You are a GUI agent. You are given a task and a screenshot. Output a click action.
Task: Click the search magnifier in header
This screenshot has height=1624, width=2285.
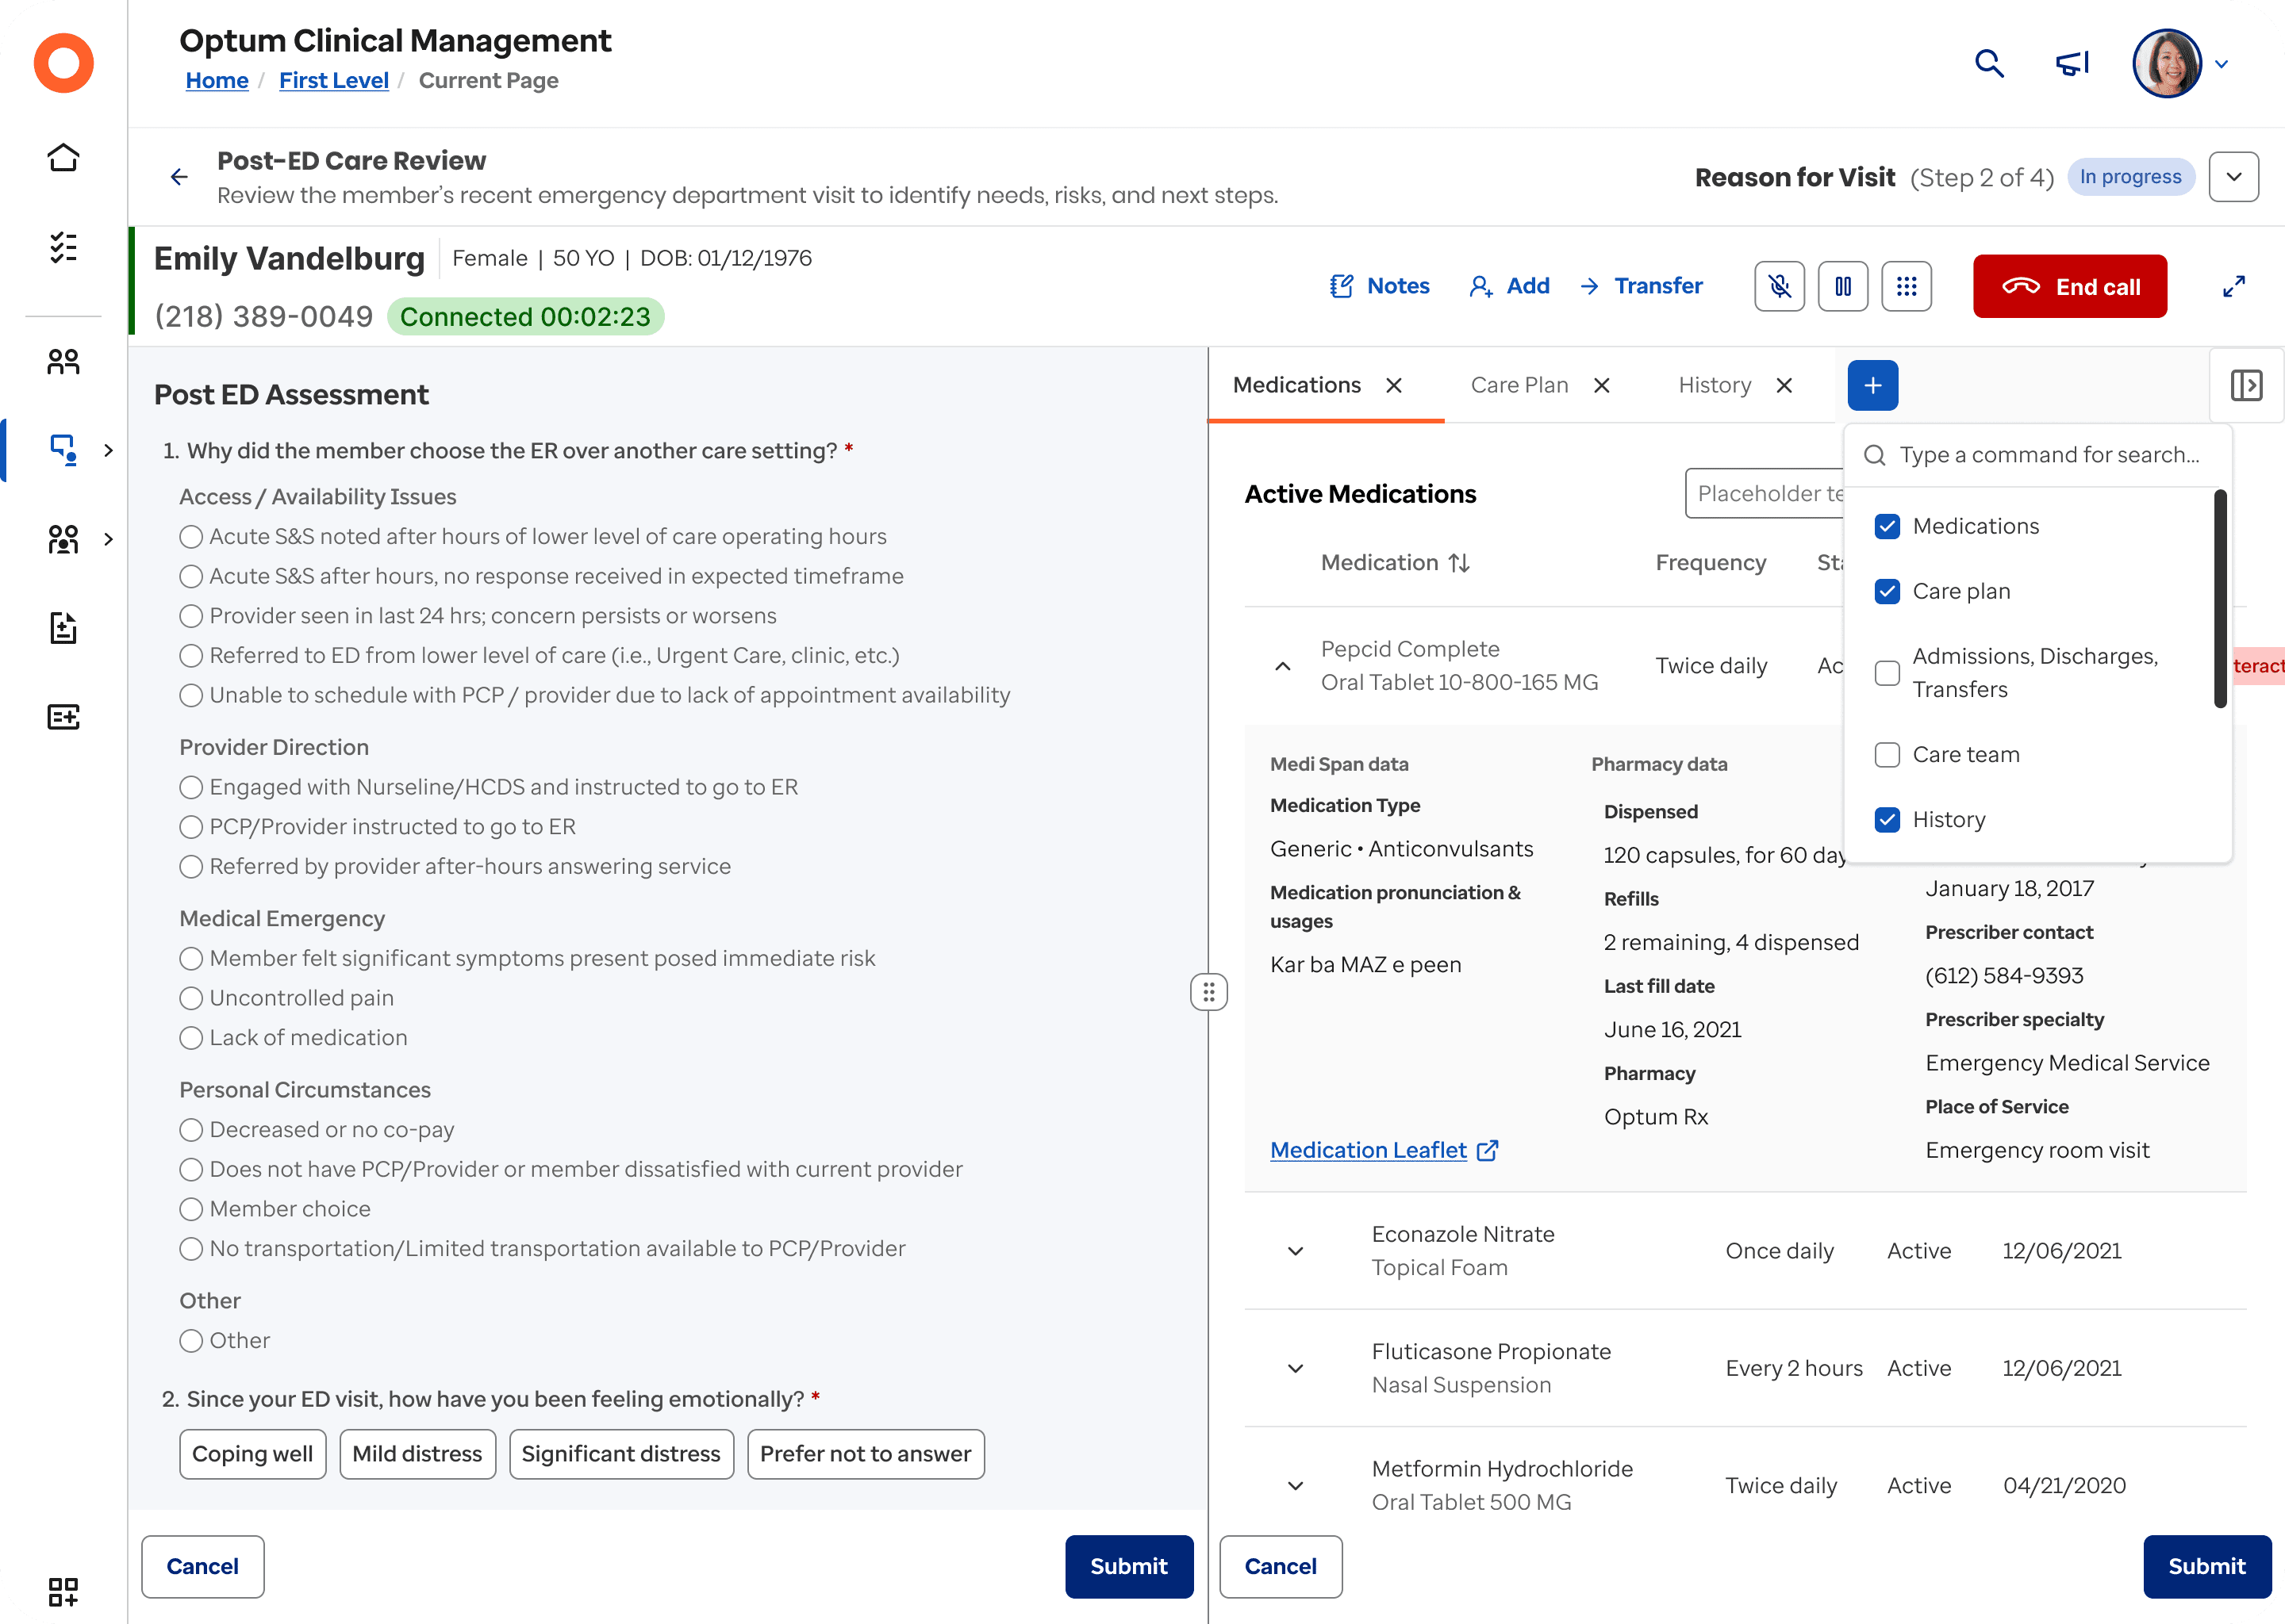click(1989, 64)
